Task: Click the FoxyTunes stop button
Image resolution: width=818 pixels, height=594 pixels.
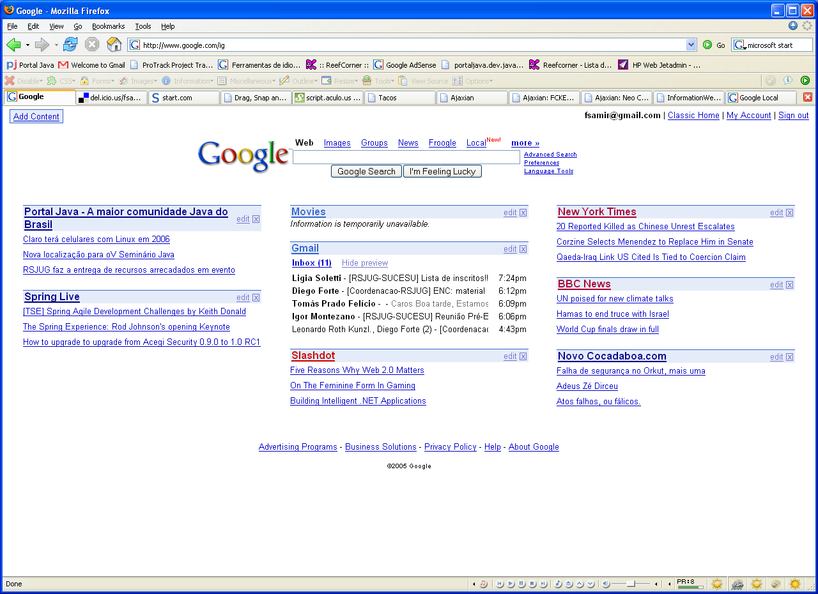Action: (x=533, y=584)
